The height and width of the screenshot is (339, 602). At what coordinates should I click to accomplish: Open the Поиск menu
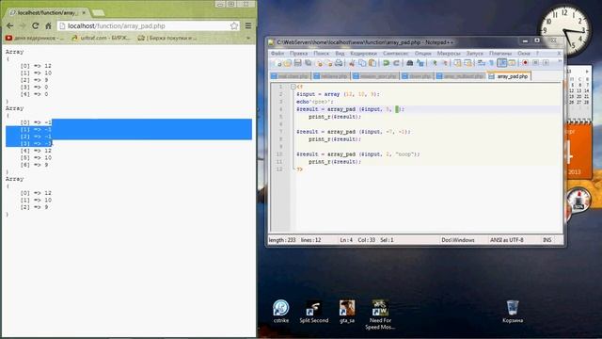coord(322,54)
